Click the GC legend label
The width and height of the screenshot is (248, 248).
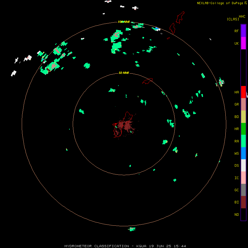[236, 190]
